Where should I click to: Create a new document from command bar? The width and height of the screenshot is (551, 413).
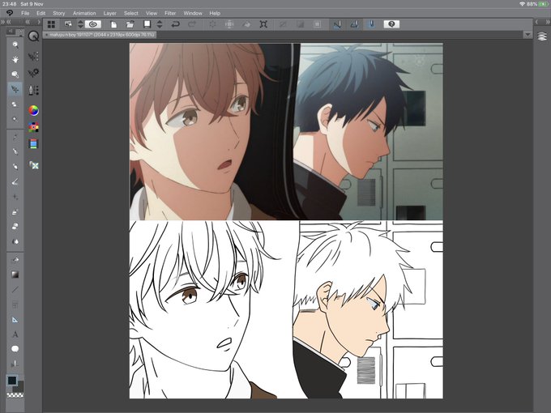click(113, 24)
